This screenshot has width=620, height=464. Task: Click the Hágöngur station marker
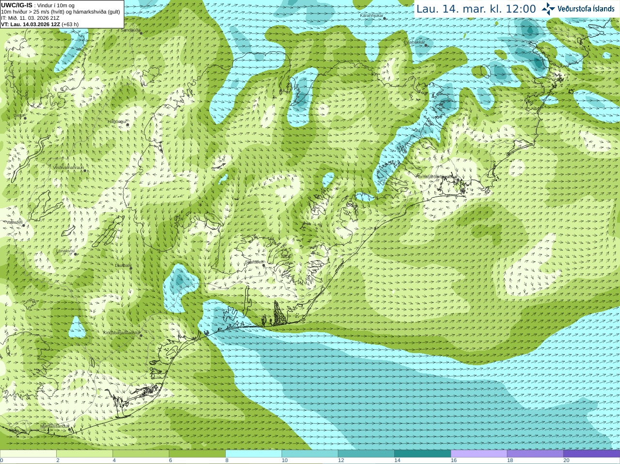tap(128, 124)
